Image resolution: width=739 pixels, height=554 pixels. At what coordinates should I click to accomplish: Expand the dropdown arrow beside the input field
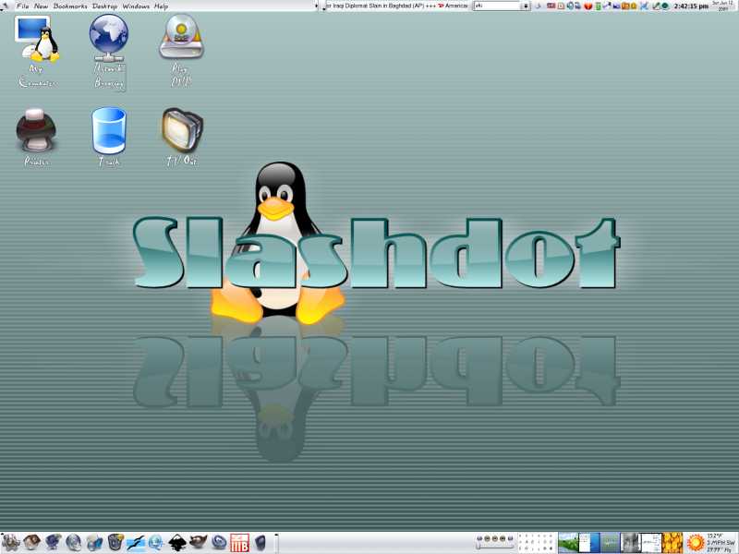click(526, 6)
